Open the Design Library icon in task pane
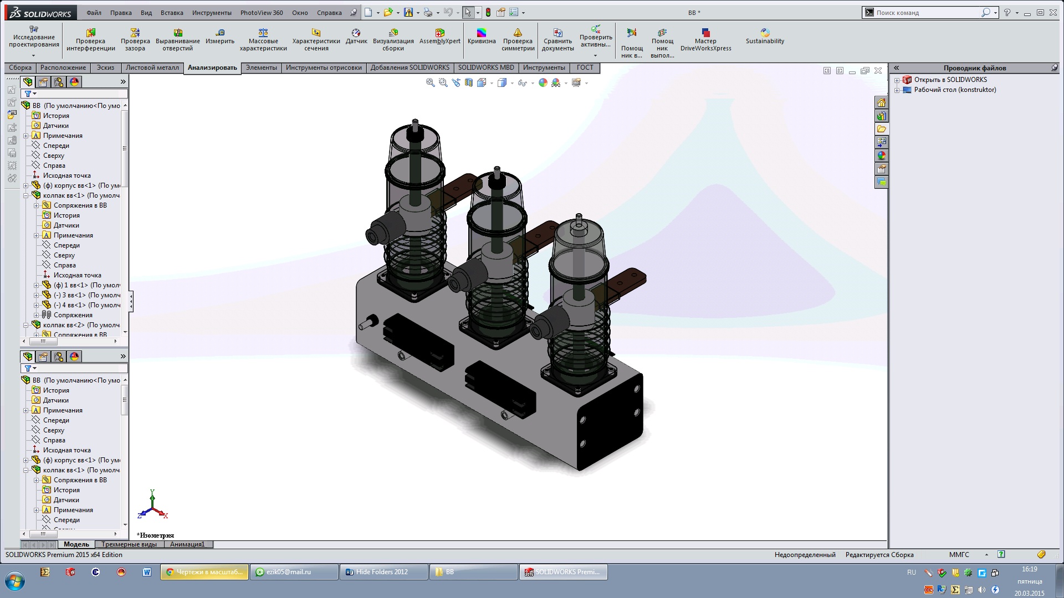 (881, 116)
